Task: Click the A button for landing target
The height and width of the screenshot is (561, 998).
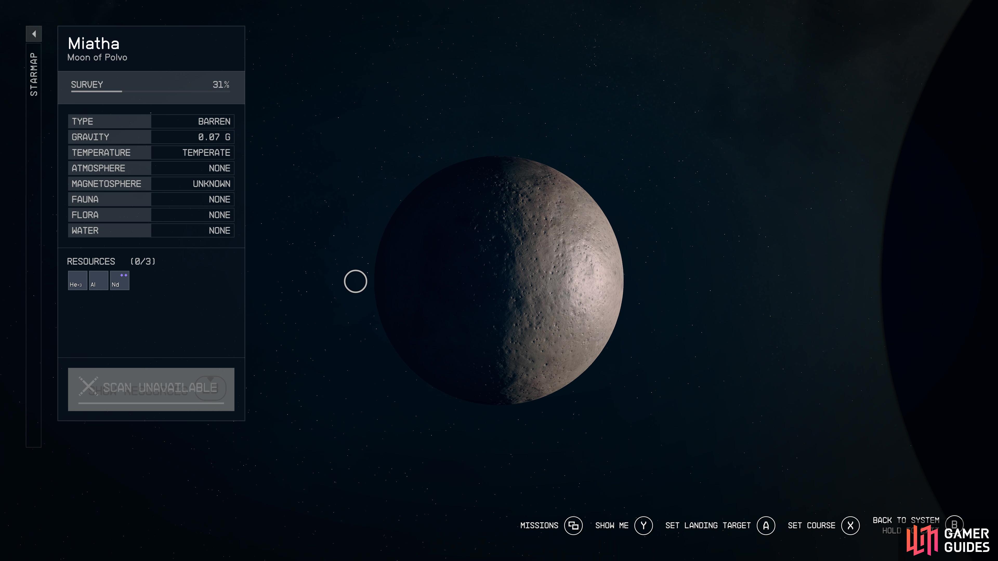Action: (x=766, y=525)
